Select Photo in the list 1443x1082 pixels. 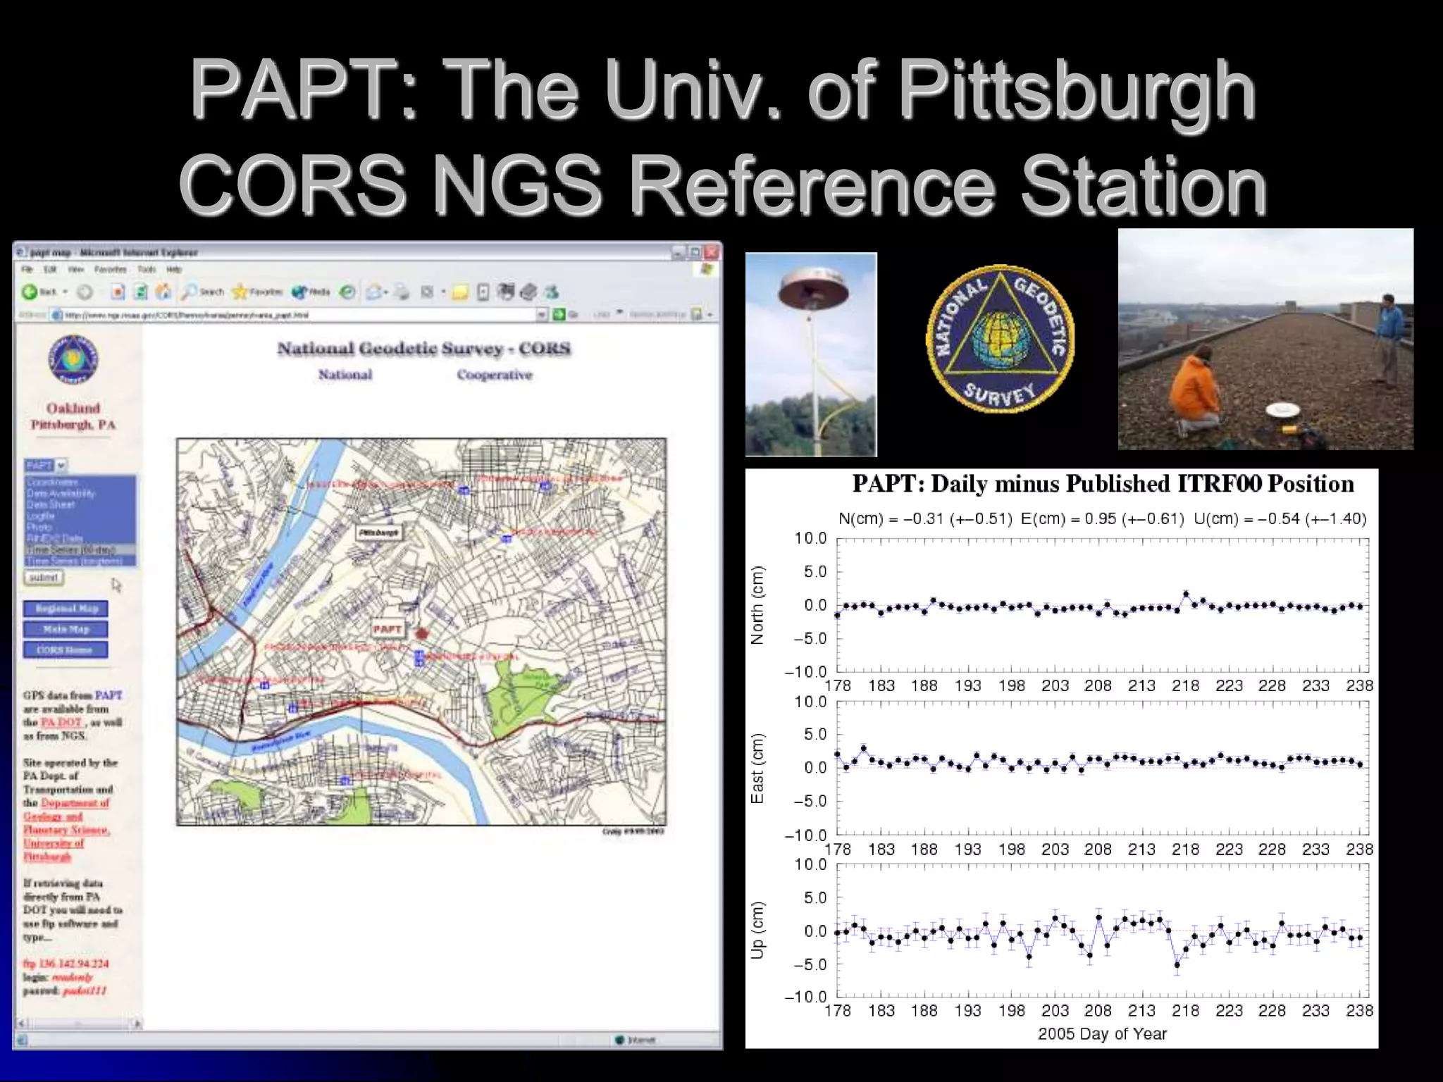[80, 527]
